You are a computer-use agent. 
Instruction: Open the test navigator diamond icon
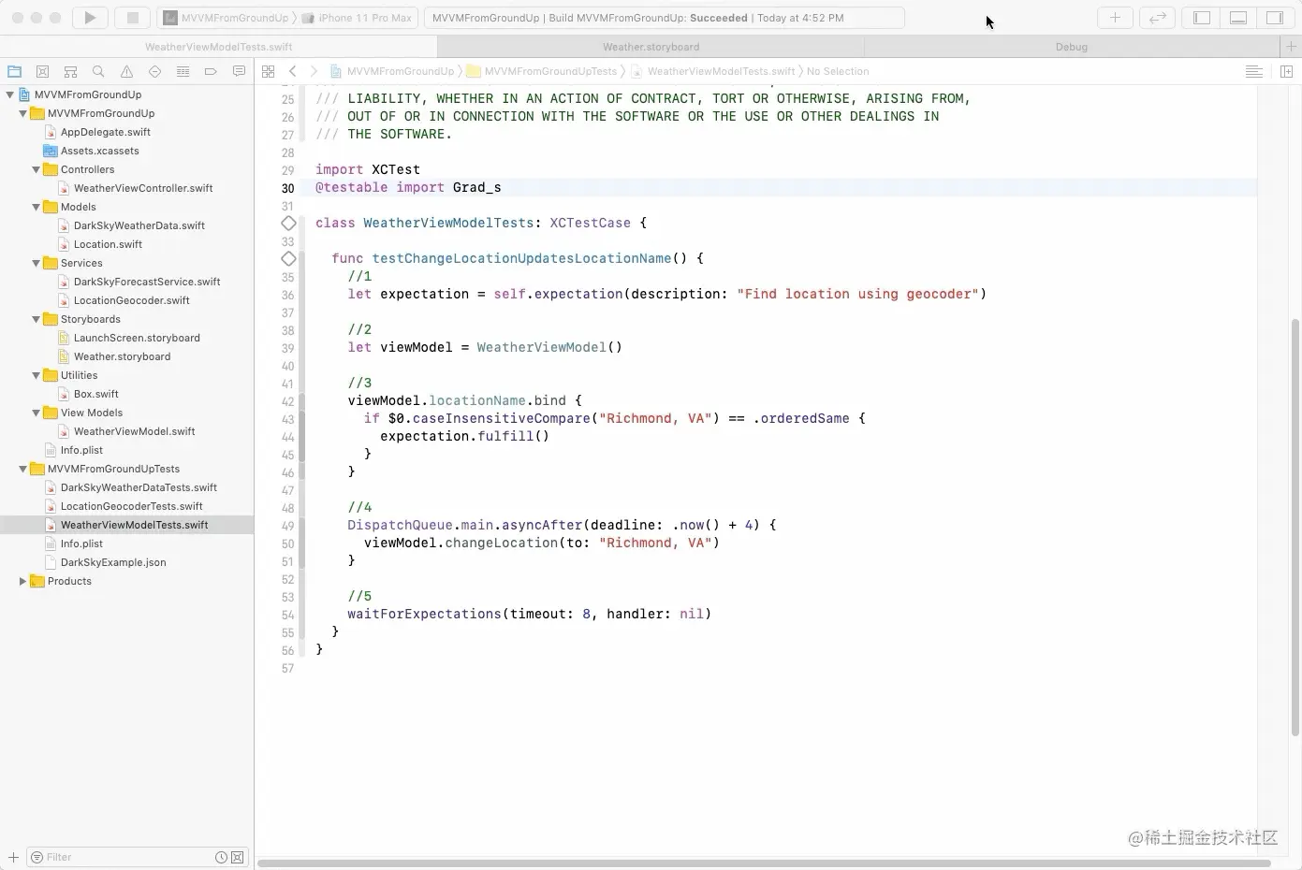[154, 71]
